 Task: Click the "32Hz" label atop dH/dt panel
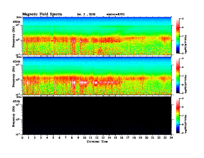tap(19, 17)
